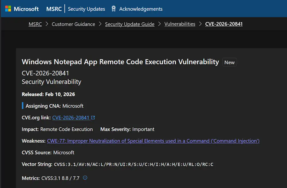The image size is (287, 188).
Task: Click the CVE-2026-20841 breadcrumb item
Action: 224,24
